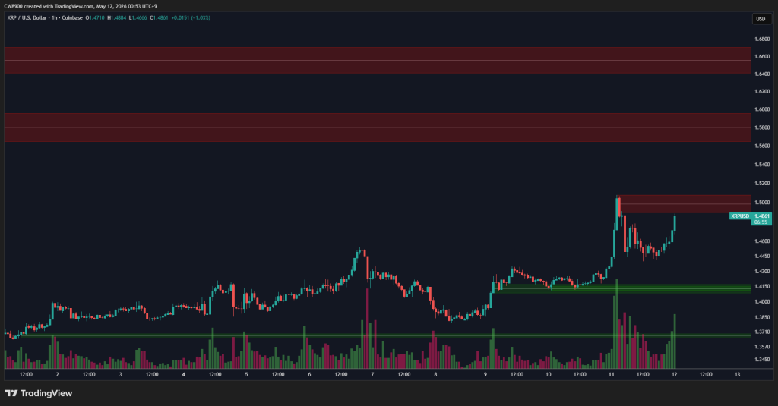
Task: Click the 1.3570 price axis label
Action: pos(762,346)
